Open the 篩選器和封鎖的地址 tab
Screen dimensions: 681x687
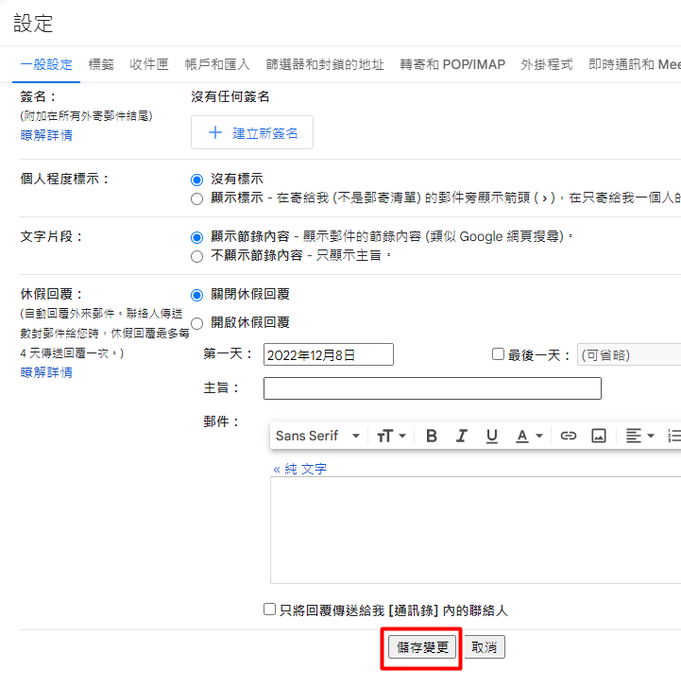pyautogui.click(x=325, y=64)
